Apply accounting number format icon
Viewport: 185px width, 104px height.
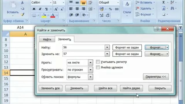[101, 9]
